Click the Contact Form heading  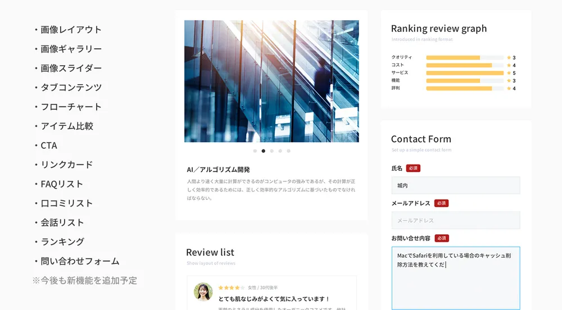click(x=421, y=139)
